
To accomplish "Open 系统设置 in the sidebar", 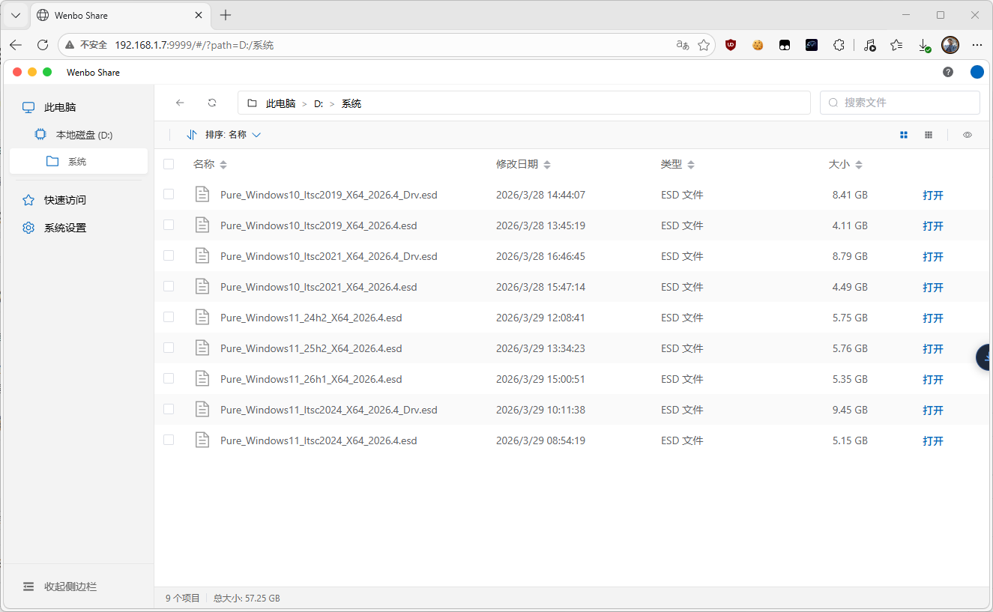I will point(64,228).
